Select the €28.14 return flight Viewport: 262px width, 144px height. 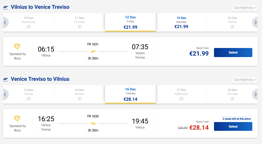click(x=233, y=126)
